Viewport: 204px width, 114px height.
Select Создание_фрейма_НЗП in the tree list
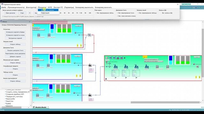pyautogui.click(x=15, y=94)
